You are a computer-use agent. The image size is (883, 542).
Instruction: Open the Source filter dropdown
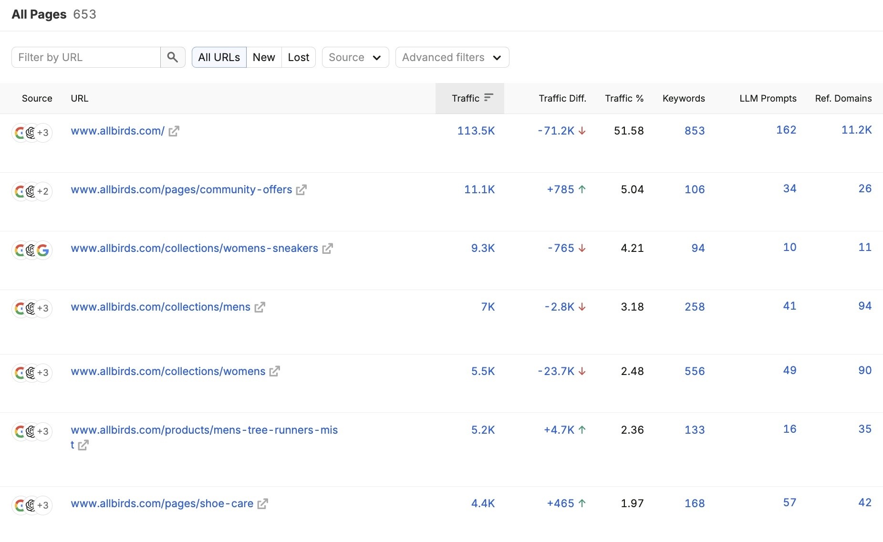coord(355,57)
